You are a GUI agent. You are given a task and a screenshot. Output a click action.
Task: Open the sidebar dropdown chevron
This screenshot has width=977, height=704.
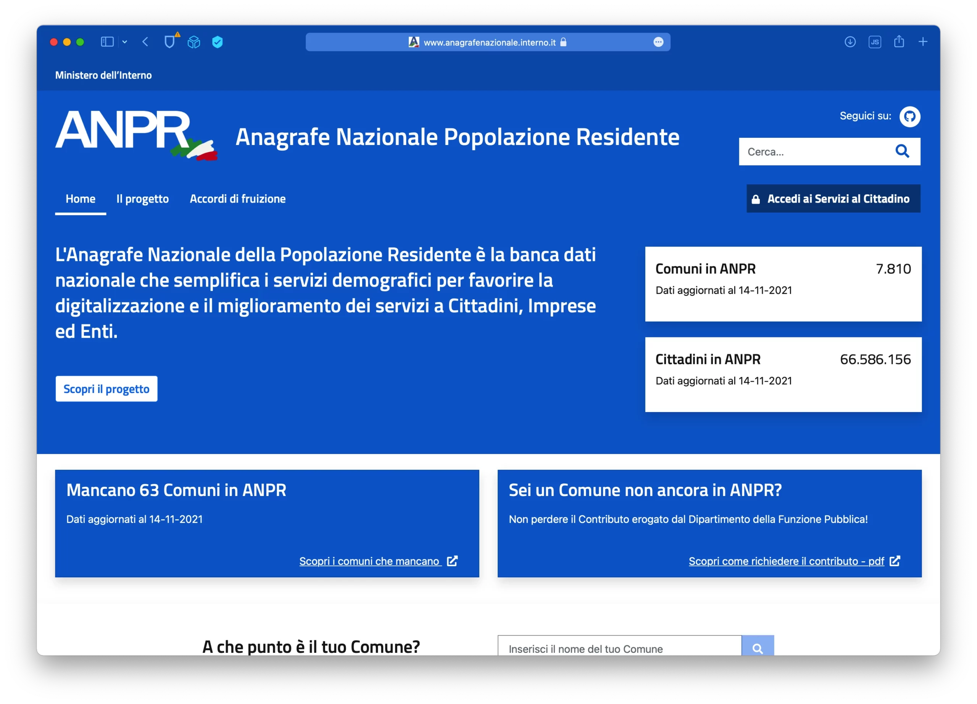point(125,42)
